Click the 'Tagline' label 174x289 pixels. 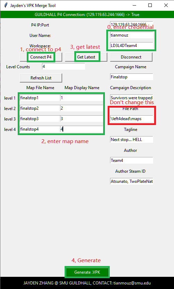coord(131,130)
